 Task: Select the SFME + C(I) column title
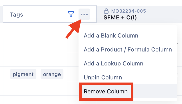(120, 18)
